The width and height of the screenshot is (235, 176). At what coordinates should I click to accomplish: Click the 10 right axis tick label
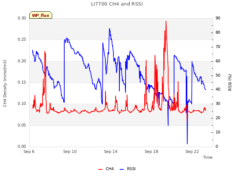pos(218,132)
